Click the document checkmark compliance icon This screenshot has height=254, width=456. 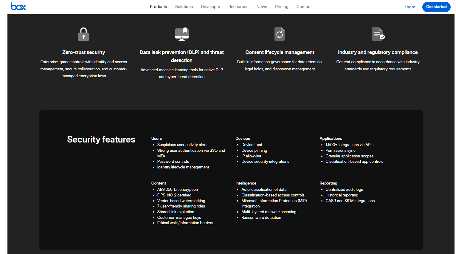pyautogui.click(x=378, y=34)
